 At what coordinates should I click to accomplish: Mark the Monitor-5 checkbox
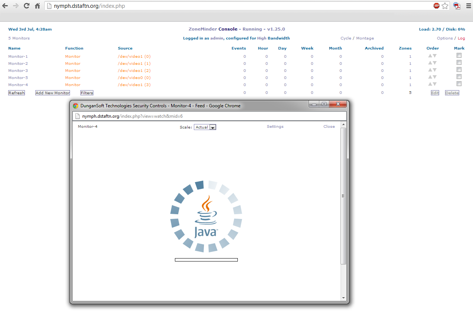pos(459,77)
